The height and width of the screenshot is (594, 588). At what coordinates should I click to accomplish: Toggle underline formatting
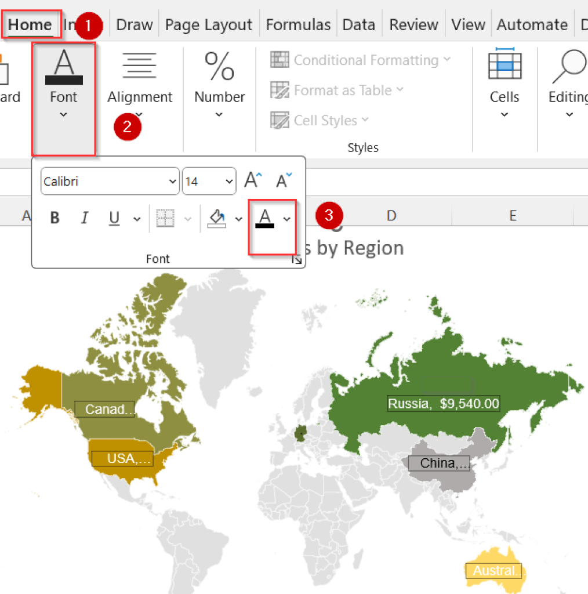coord(114,218)
